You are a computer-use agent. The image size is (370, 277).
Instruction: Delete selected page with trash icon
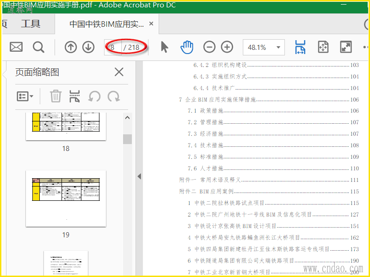coord(55,96)
